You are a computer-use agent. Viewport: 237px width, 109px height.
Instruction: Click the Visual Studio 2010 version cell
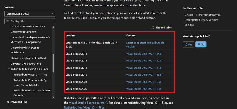click(76, 75)
